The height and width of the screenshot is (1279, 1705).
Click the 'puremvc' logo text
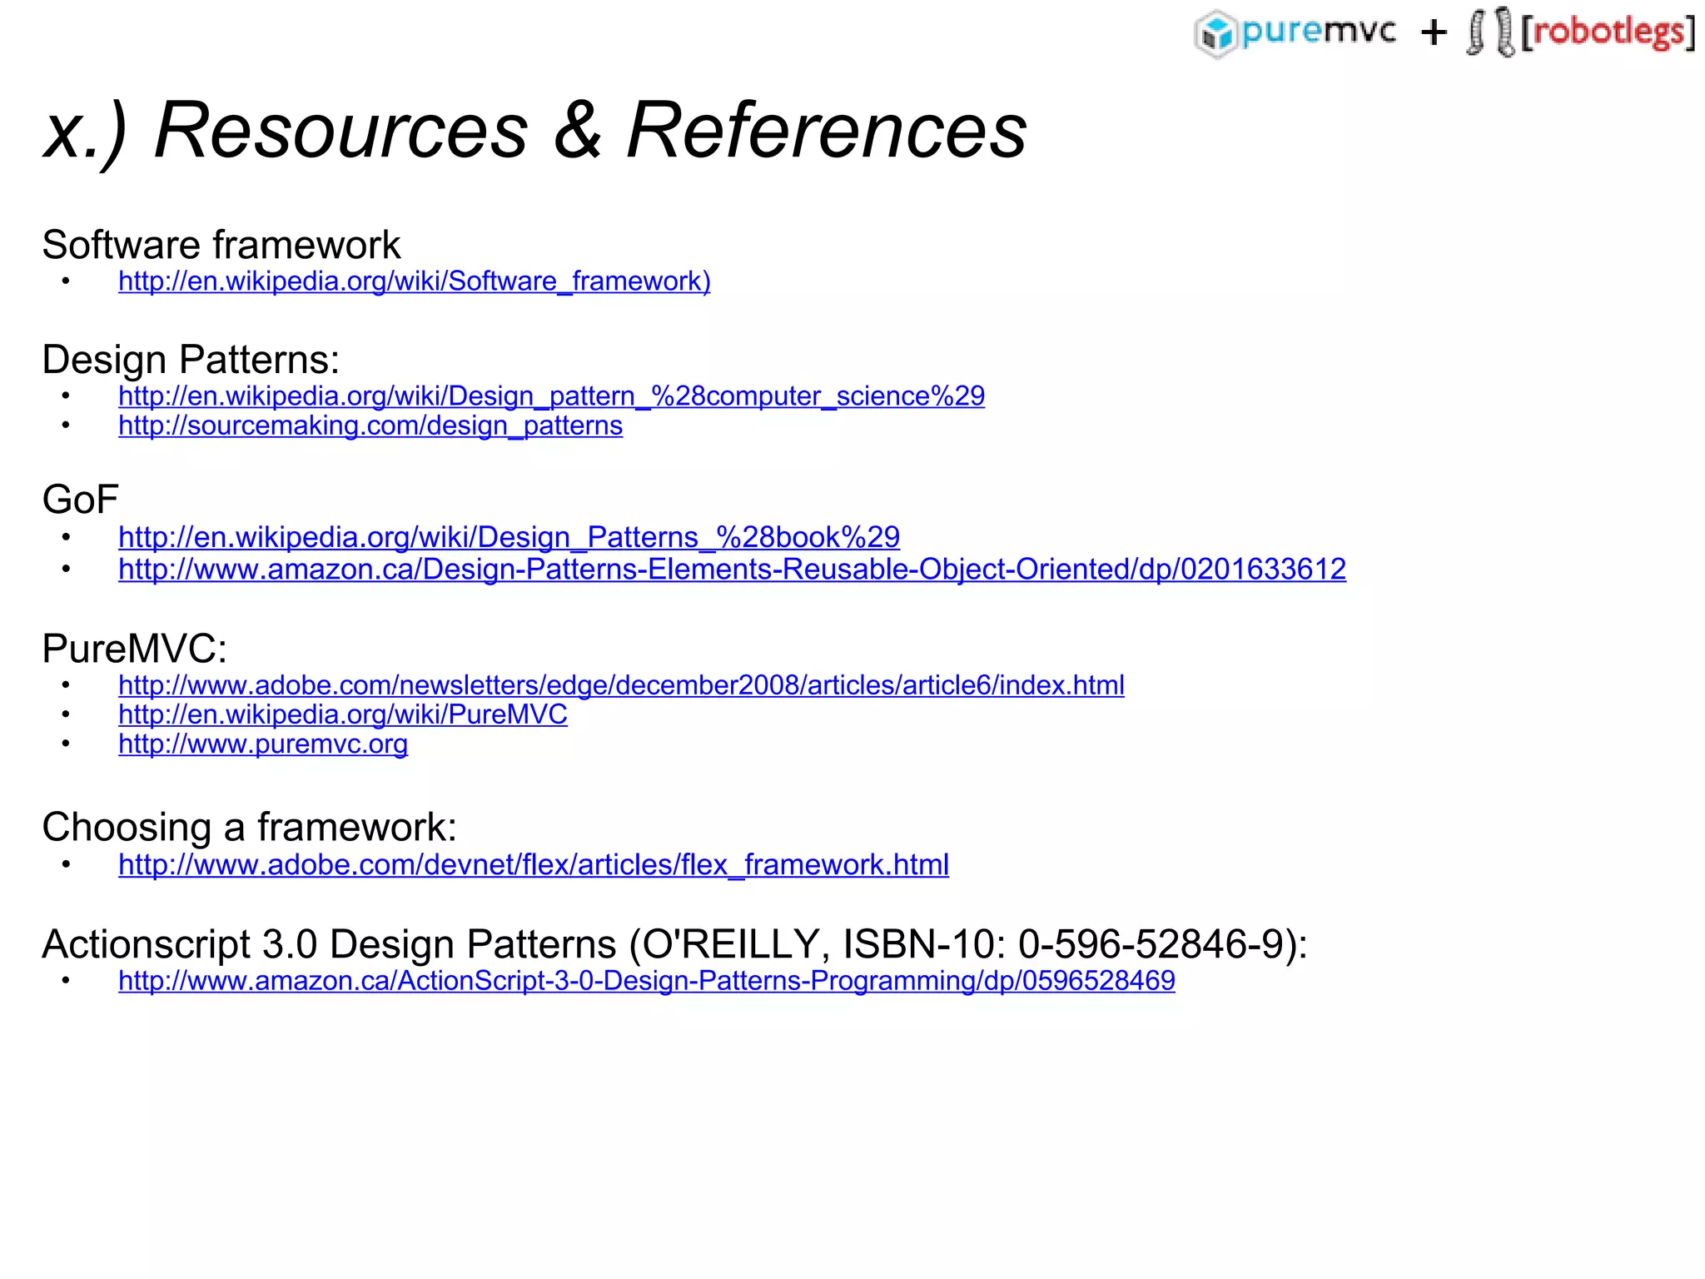1319,32
